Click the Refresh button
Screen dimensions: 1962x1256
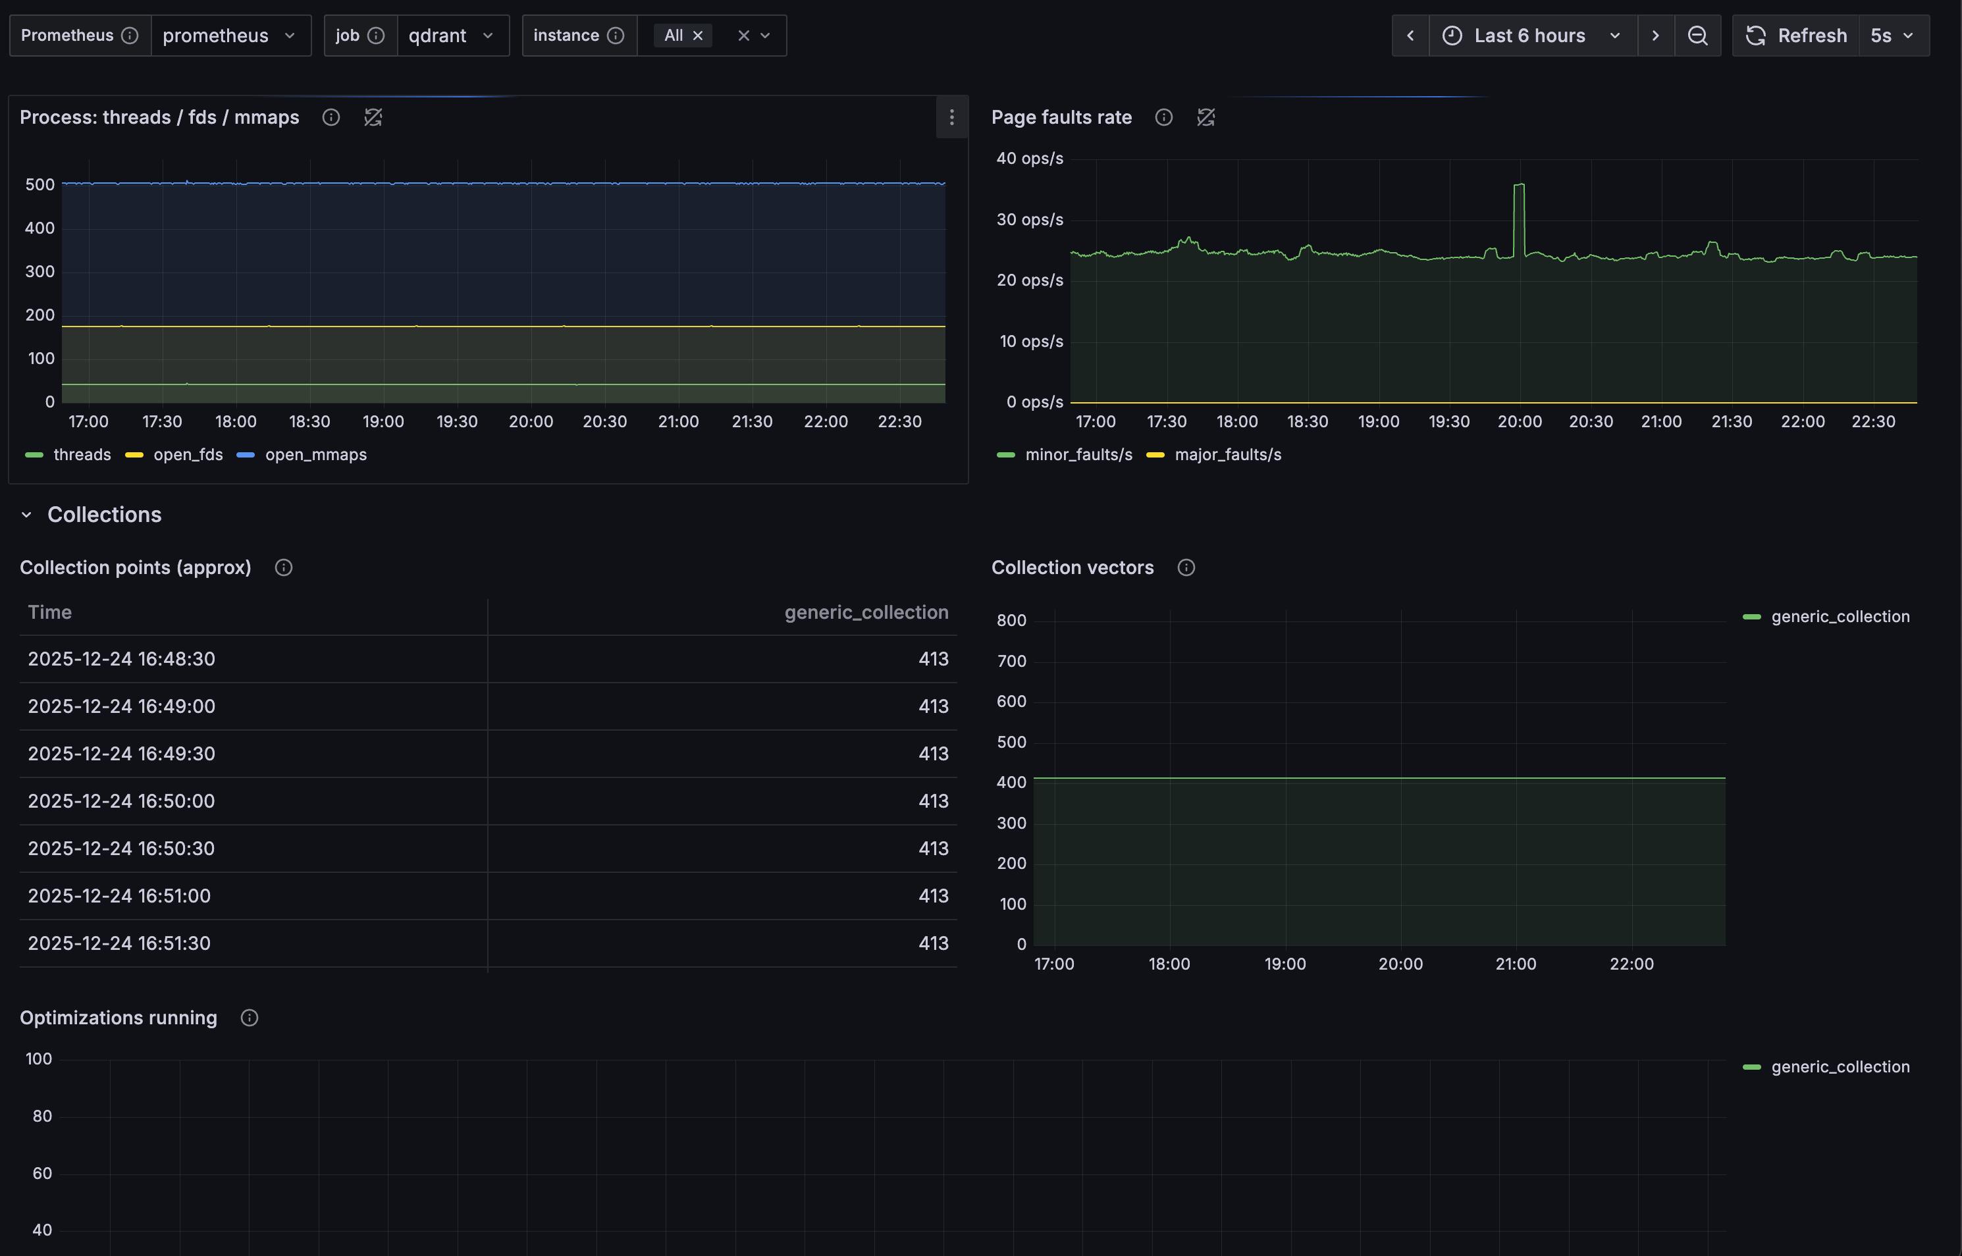(x=1795, y=36)
